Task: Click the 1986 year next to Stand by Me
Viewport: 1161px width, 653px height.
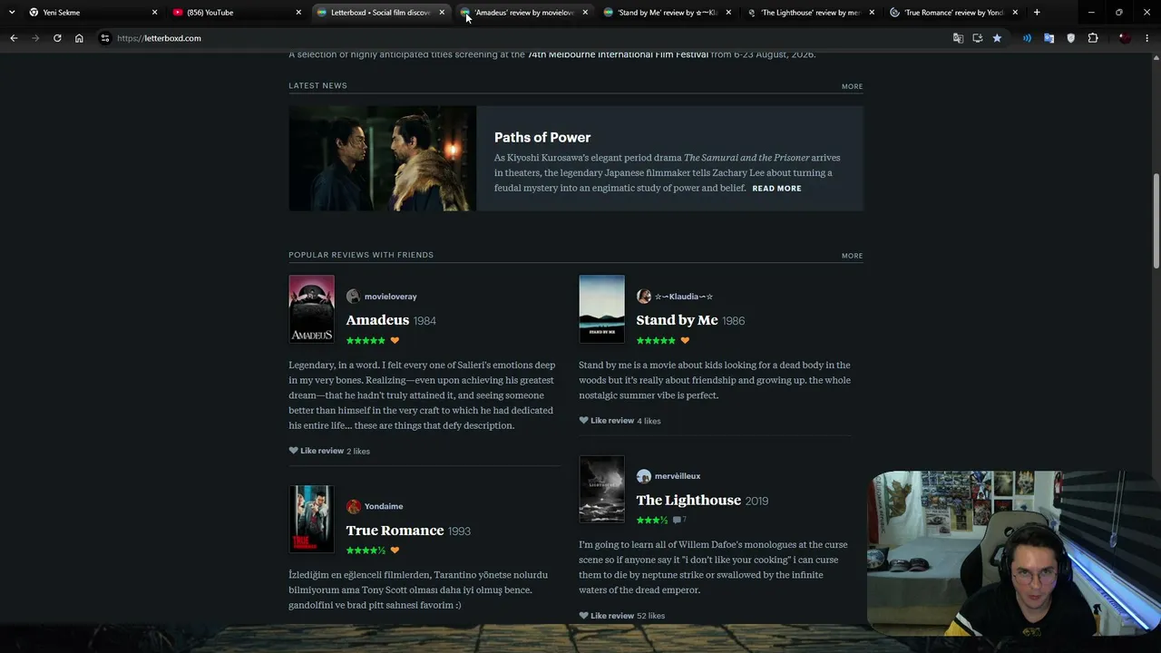Action: point(734,321)
